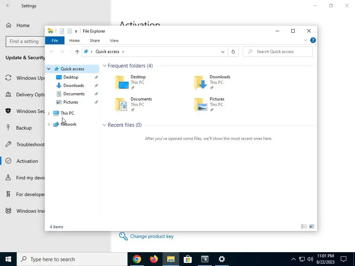Select the Downloads folder icon in Frequent folders
The image size is (355, 266).
coord(201,82)
